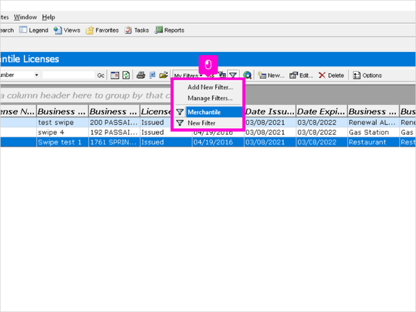416x312 pixels.
Task: Expand the search field type dropdown
Action: coord(36,75)
